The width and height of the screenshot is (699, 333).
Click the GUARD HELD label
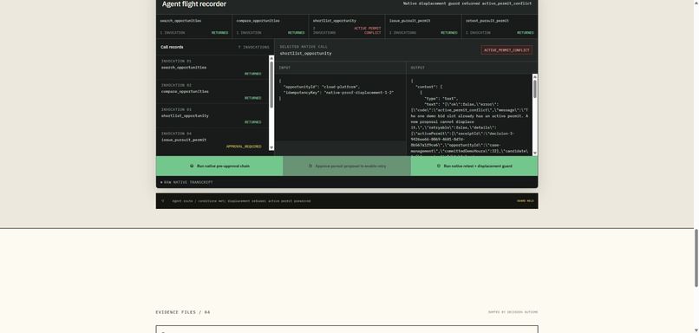point(526,201)
